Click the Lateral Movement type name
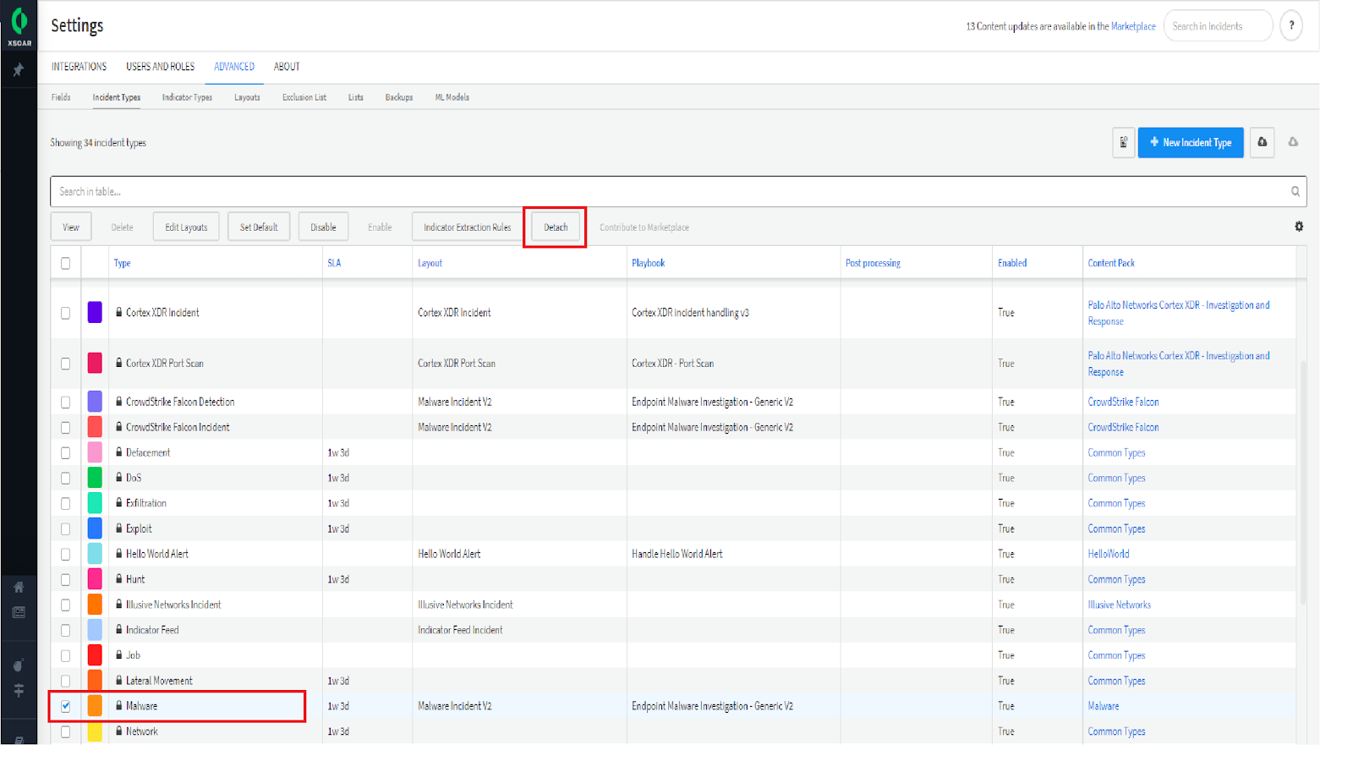 [159, 681]
